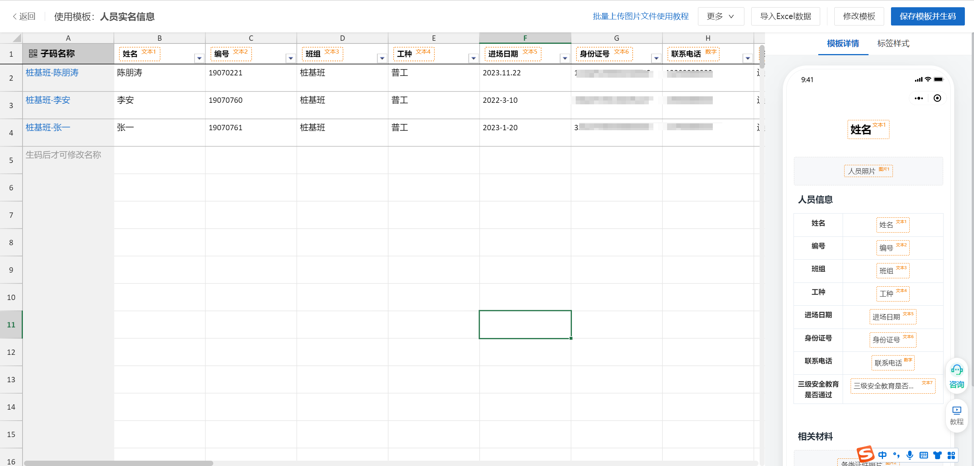The height and width of the screenshot is (466, 974).
Task: Click 联系电话 数字 field tag in preview
Action: coord(893,363)
